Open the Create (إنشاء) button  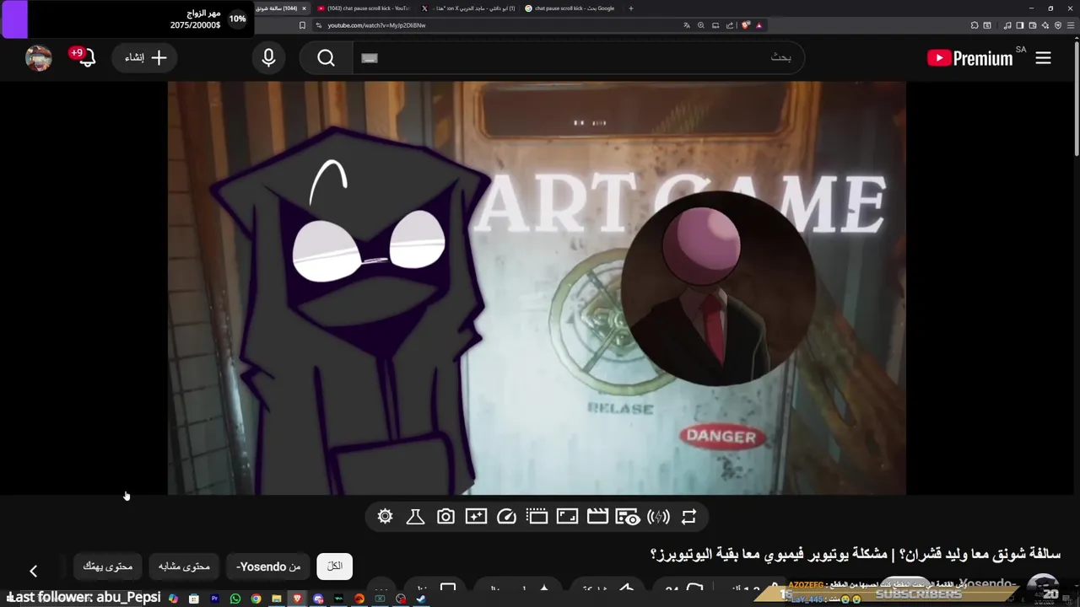point(145,58)
